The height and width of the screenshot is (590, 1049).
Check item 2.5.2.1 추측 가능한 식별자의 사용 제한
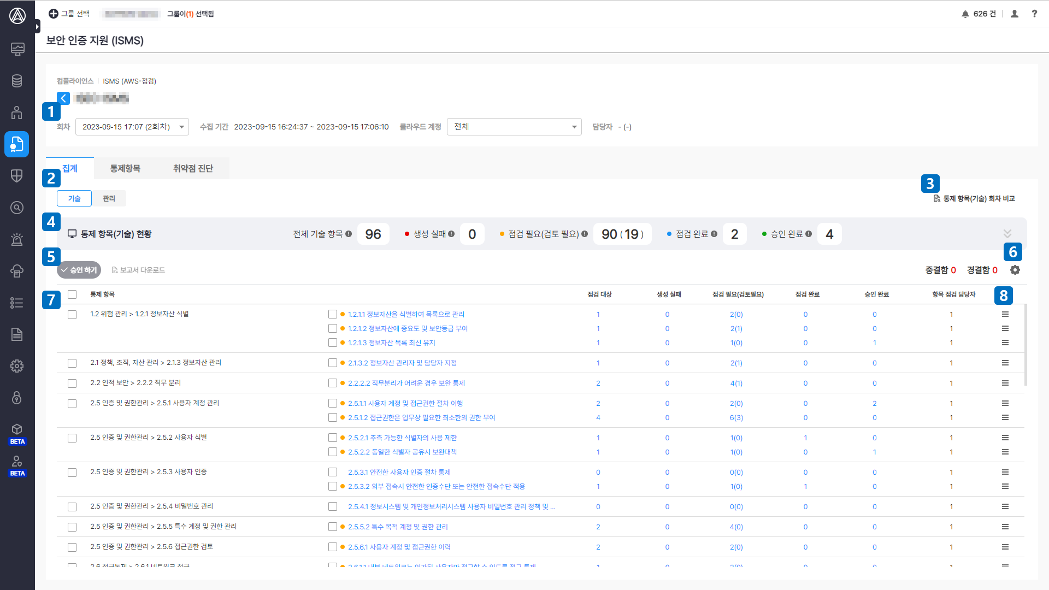coord(332,438)
